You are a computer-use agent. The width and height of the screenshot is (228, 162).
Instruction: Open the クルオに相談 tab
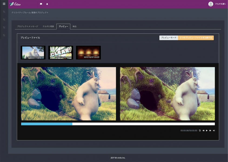(48, 26)
